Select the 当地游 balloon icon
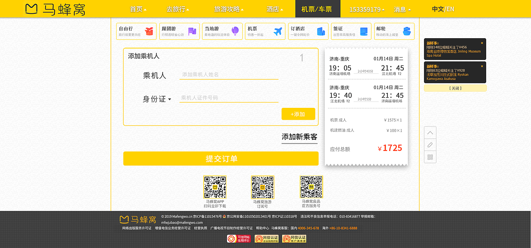The image size is (531, 248). pos(235,31)
